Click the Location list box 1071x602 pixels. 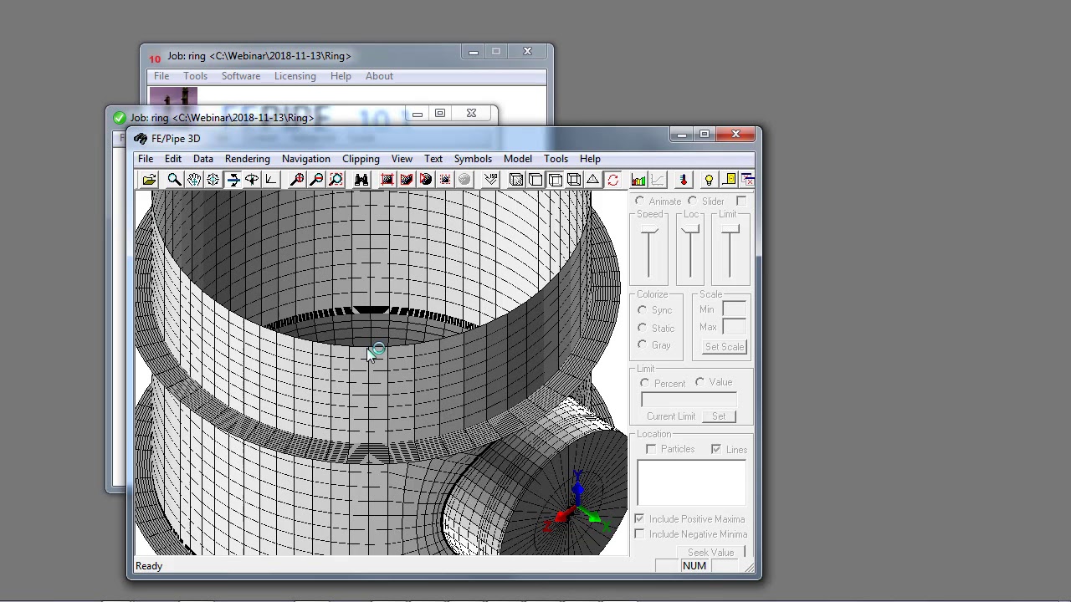[691, 482]
